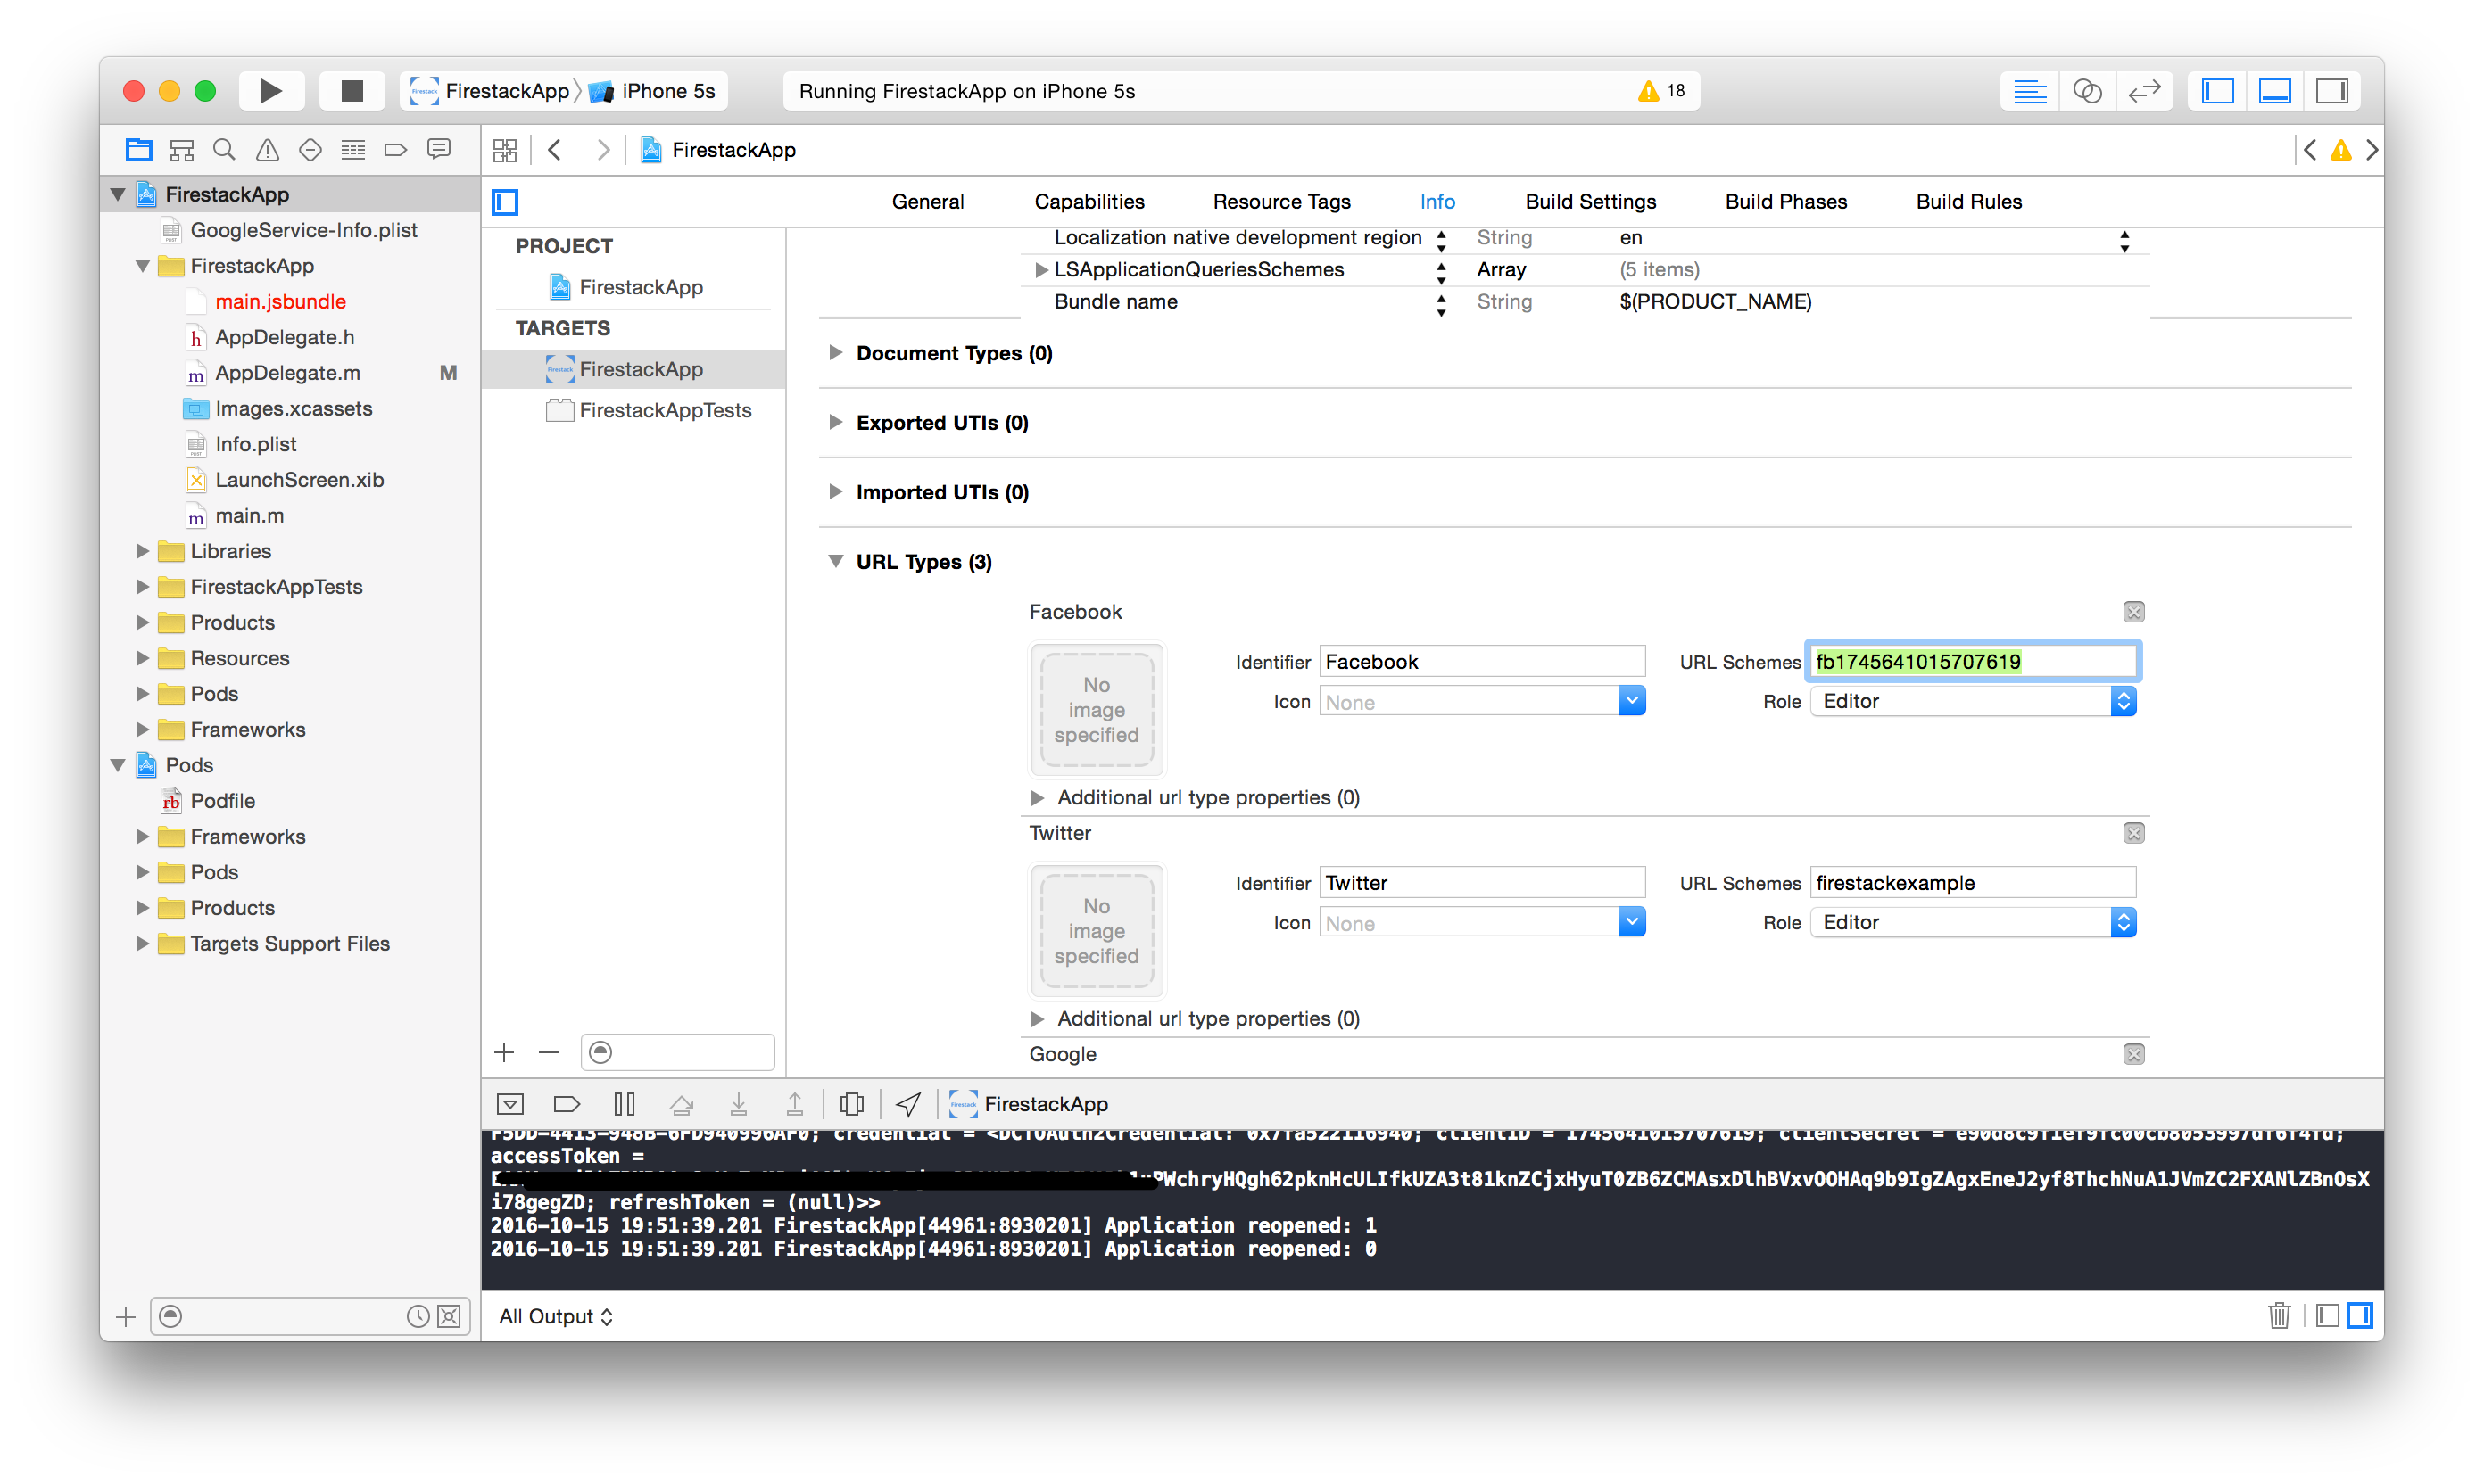This screenshot has height=1484, width=2484.
Task: Clear console with trash icon
Action: (x=2279, y=1316)
